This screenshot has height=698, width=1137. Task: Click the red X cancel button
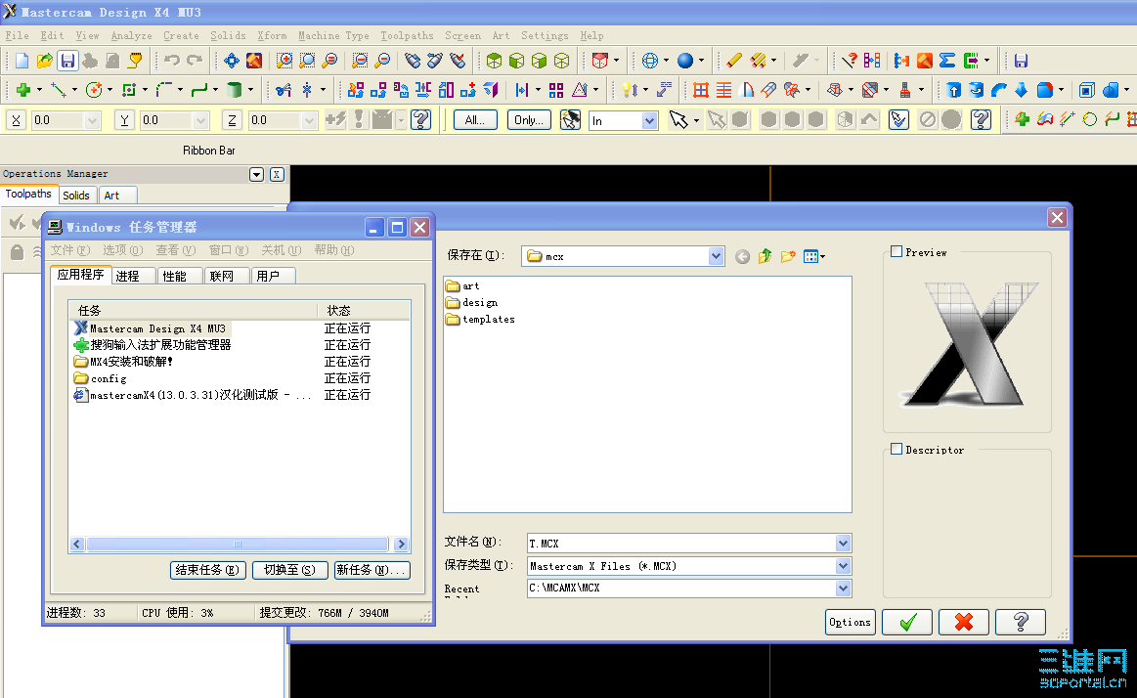pos(964,622)
